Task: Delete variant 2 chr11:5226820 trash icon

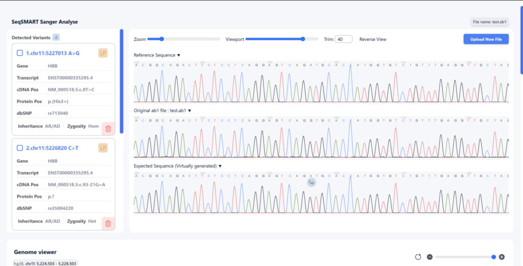Action: (x=108, y=223)
